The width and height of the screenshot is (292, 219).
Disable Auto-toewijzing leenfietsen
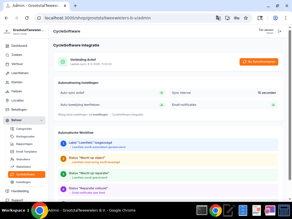click(161, 105)
